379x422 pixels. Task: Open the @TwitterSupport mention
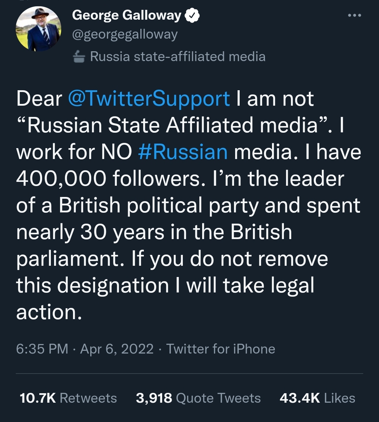149,99
